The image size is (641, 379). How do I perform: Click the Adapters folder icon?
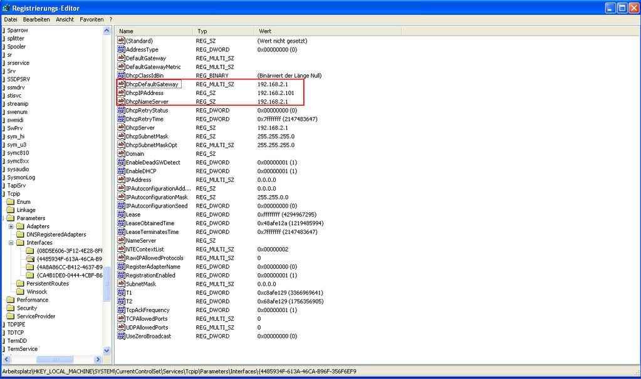coord(21,226)
